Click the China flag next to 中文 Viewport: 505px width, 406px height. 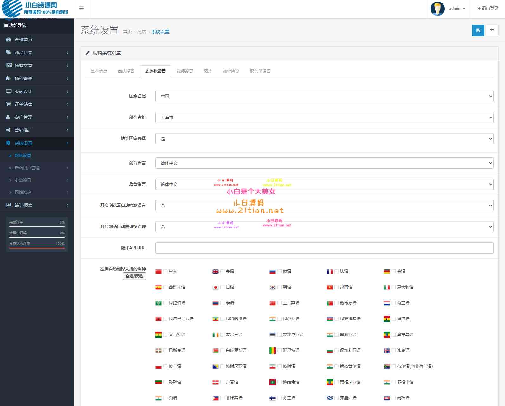159,271
